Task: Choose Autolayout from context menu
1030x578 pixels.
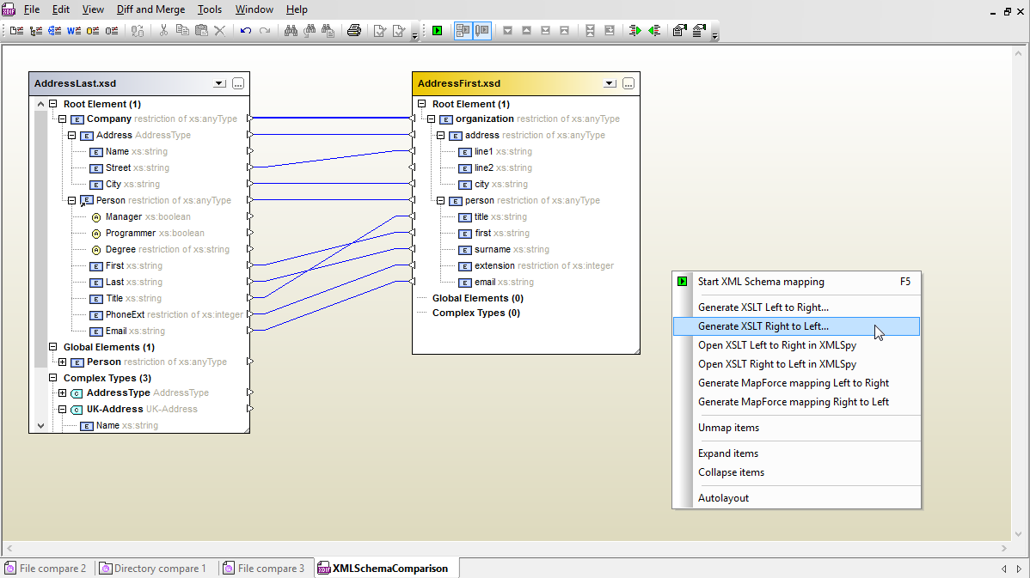Action: (x=796, y=498)
